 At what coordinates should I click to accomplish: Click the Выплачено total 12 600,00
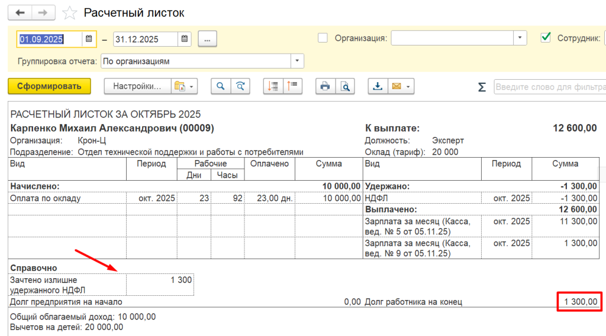(578, 210)
